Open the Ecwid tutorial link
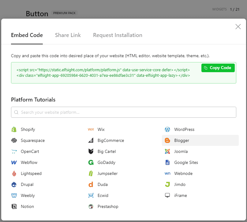 click(103, 195)
